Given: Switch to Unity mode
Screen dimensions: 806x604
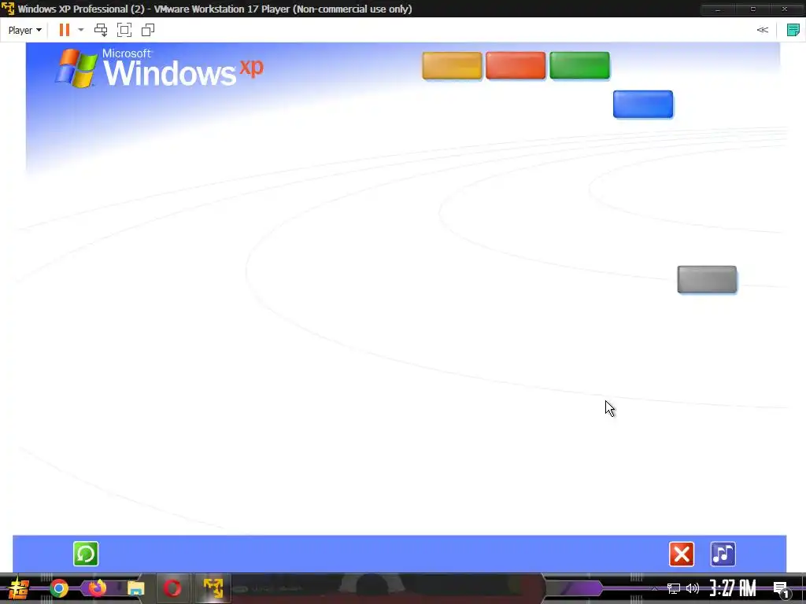Looking at the screenshot, I should click(x=148, y=31).
